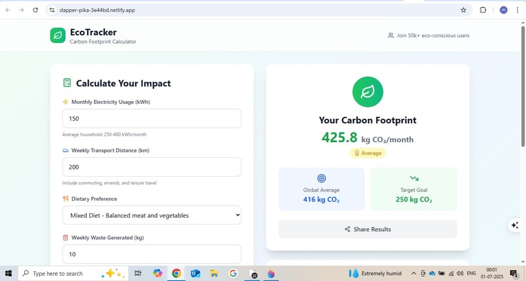Image resolution: width=526 pixels, height=281 pixels.
Task: Open Copilot from the taskbar
Action: 157,274
